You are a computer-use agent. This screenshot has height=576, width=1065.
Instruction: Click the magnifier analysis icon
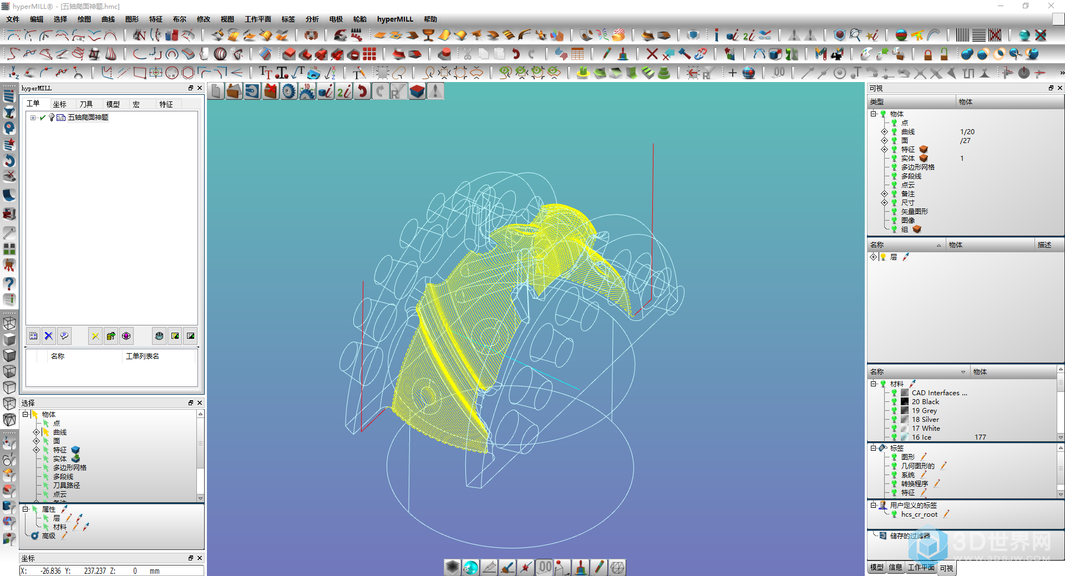[855, 35]
